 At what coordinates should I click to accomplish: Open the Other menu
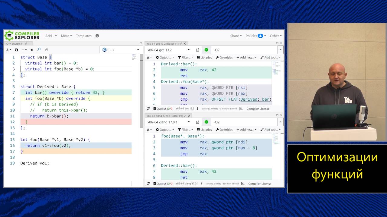(276, 36)
